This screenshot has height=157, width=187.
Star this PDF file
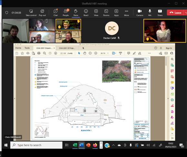(x=22, y=53)
